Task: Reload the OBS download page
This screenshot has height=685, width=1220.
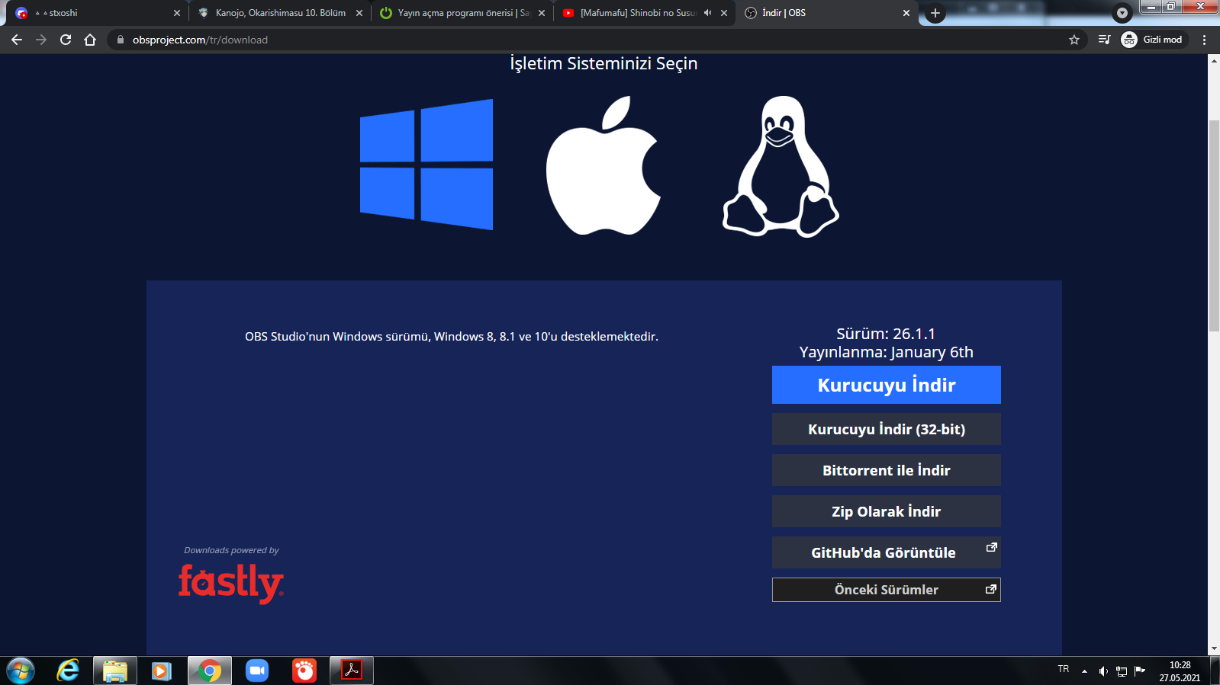Action: tap(66, 40)
